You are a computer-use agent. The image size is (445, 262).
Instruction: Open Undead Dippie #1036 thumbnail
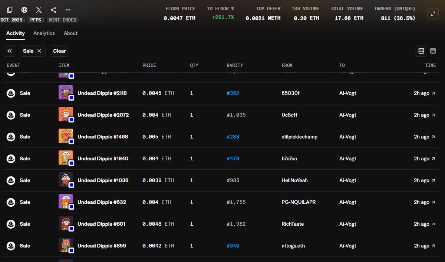[66, 180]
